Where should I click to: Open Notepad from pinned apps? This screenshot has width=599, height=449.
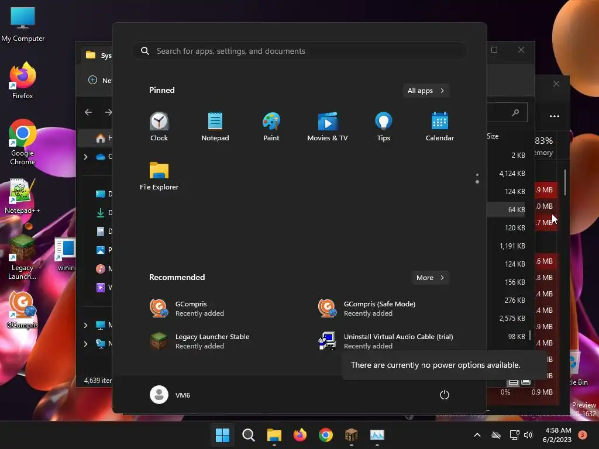pos(215,127)
